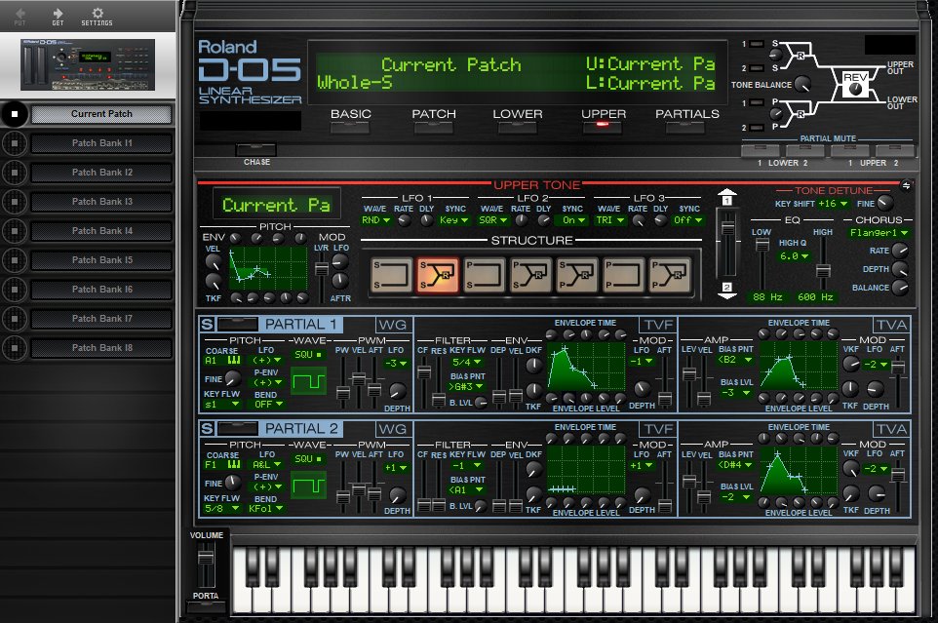Click the Tone Detune FINE knob

pos(885,203)
